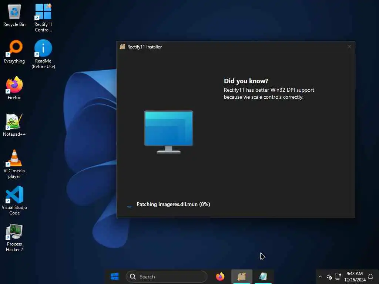The image size is (379, 284).
Task: Click the Rectify11 Installer title bar icon
Action: [x=123, y=47]
